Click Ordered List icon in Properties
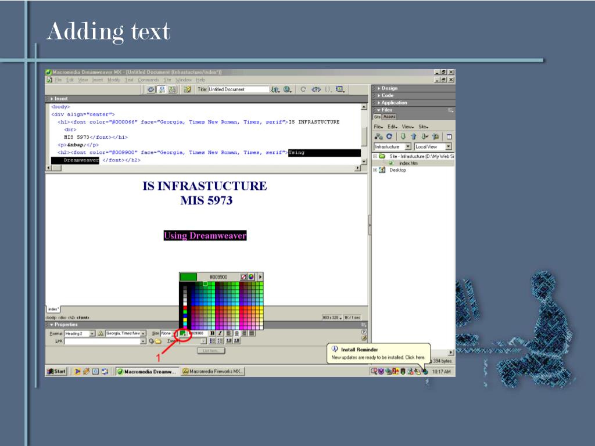 click(220, 341)
